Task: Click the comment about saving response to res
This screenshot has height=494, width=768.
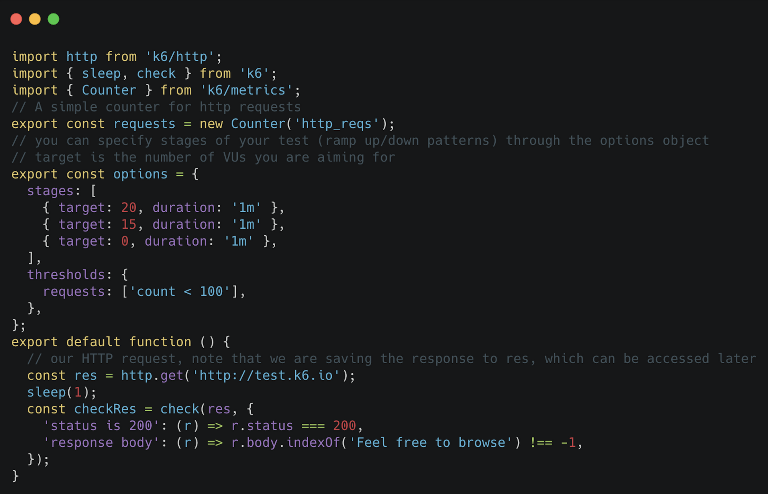Action: 392,359
